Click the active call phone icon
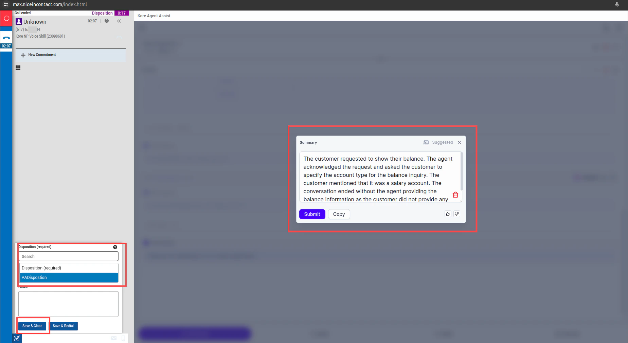The image size is (628, 343). coord(6,38)
